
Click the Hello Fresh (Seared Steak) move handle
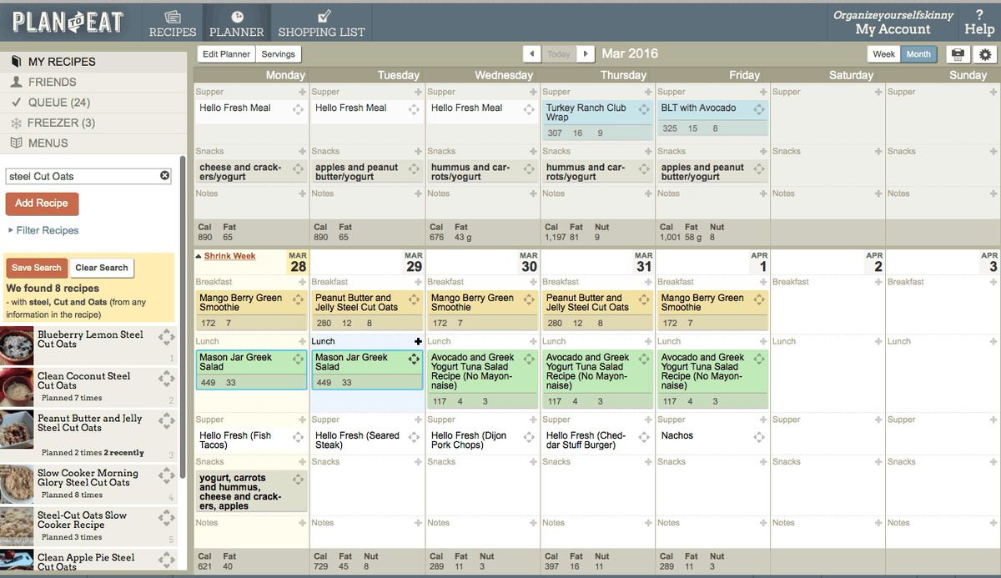(x=414, y=437)
